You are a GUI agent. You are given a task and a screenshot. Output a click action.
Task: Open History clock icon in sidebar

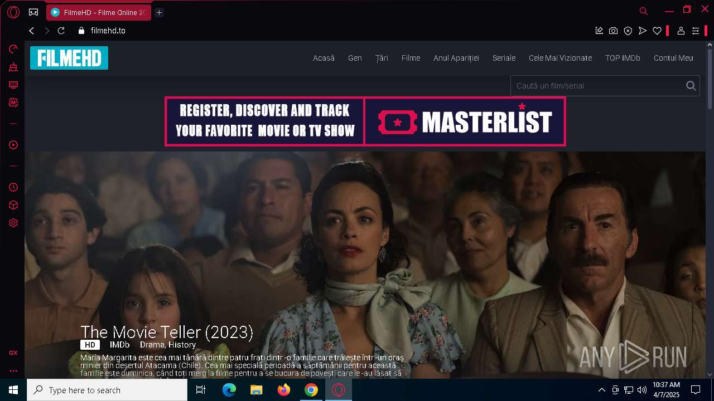13,187
